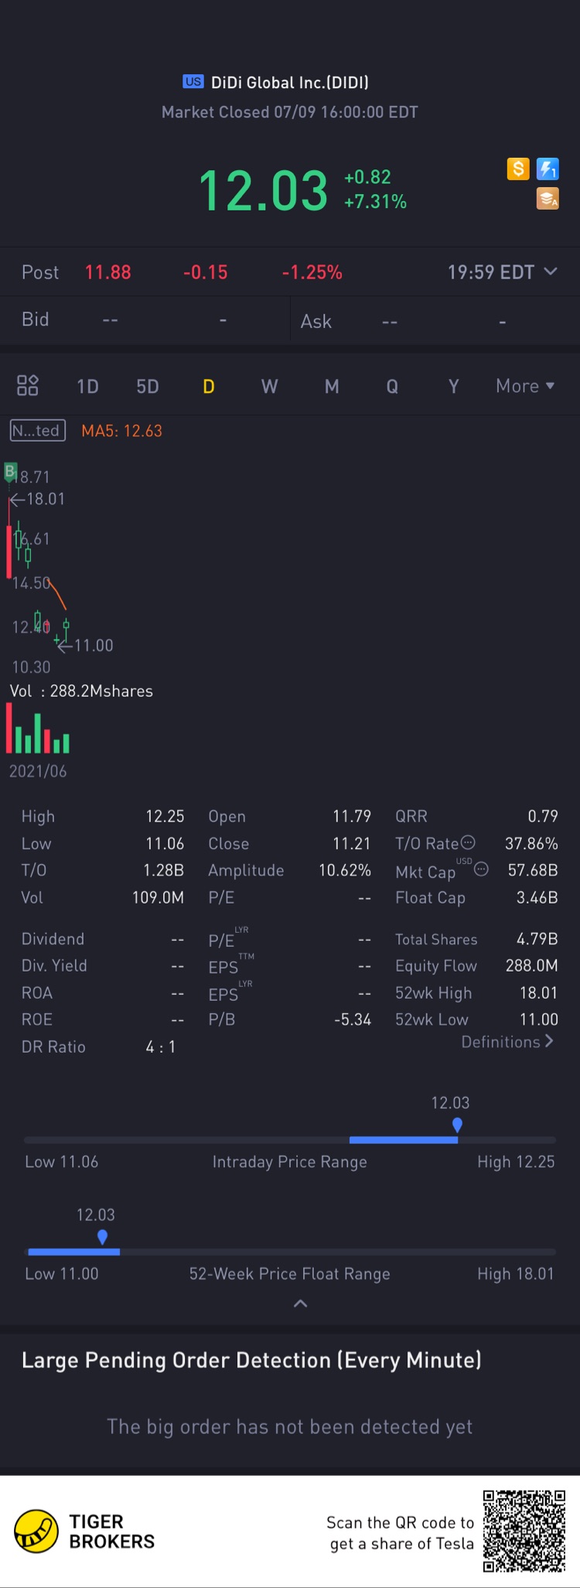Switch to the 1D chart tab
The height and width of the screenshot is (1588, 580).
pyautogui.click(x=87, y=386)
